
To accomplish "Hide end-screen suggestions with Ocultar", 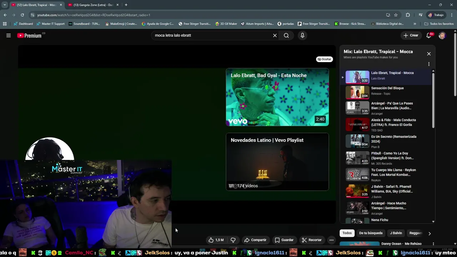I will click(x=325, y=59).
